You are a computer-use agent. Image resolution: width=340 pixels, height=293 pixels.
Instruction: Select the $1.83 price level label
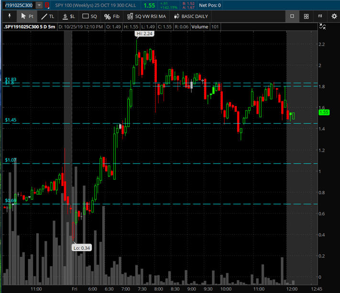tap(11, 79)
